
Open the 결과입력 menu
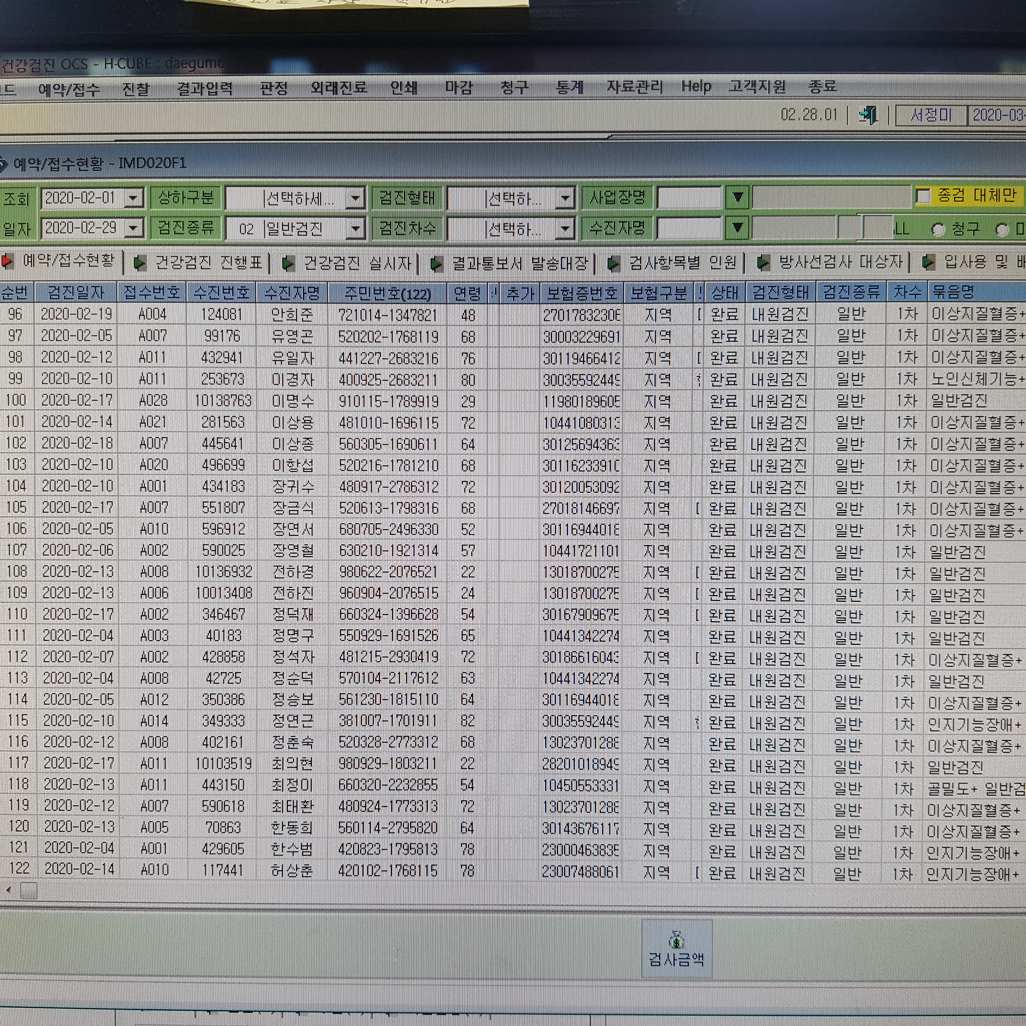point(205,88)
